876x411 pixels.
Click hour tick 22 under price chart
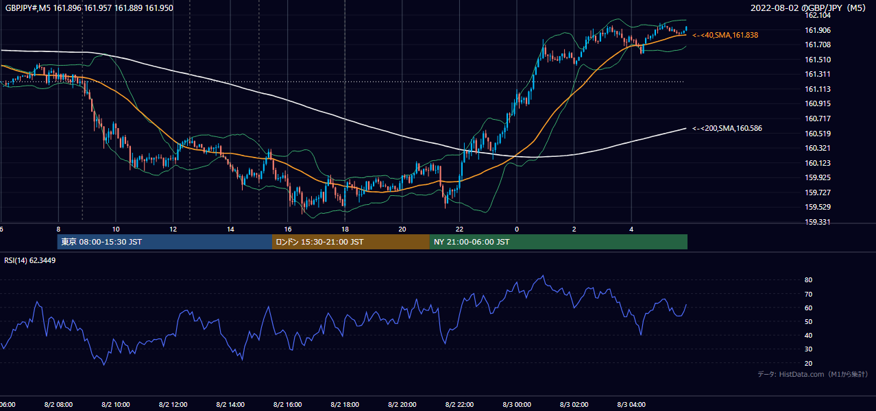(x=459, y=229)
